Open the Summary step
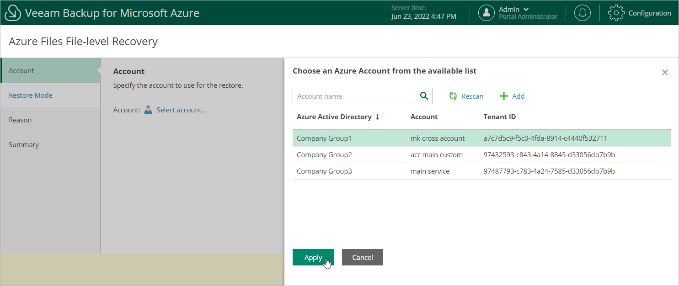Viewport: 679px width, 286px height. click(x=24, y=145)
